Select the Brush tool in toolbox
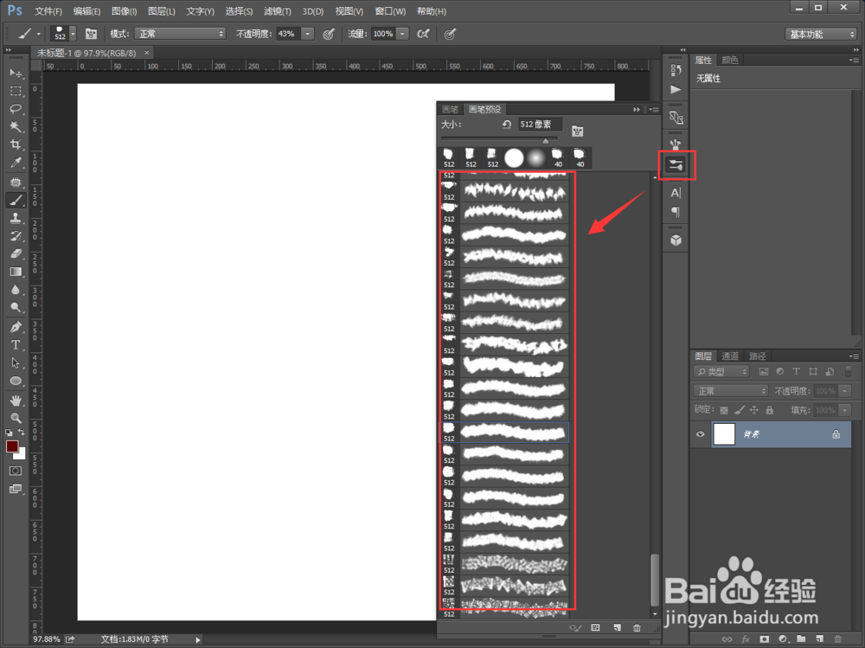 coord(16,200)
